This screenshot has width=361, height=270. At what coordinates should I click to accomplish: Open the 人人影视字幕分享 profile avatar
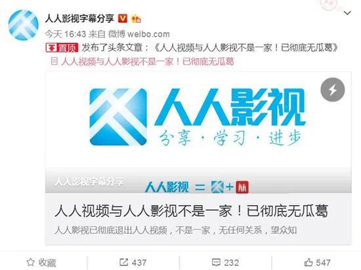pyautogui.click(x=23, y=25)
